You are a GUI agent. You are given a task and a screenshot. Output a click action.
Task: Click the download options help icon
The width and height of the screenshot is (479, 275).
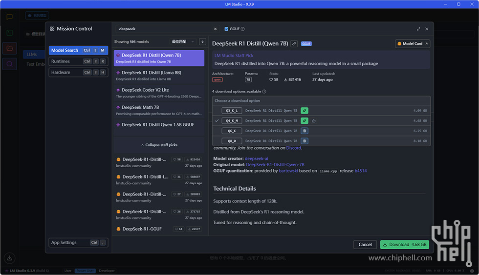tap(264, 92)
